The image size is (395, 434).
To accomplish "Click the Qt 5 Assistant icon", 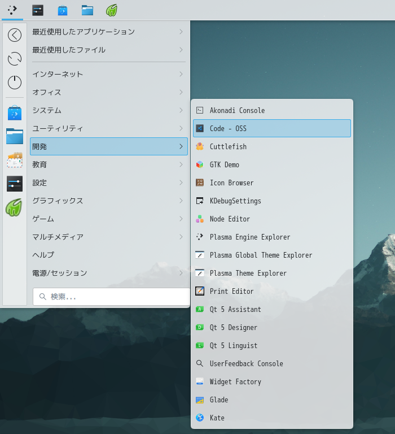I will 200,310.
